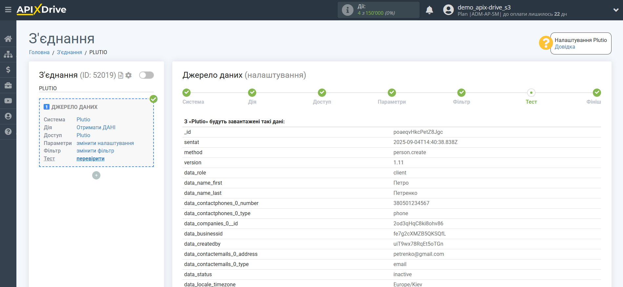Click data_businessid field name

tap(203, 234)
